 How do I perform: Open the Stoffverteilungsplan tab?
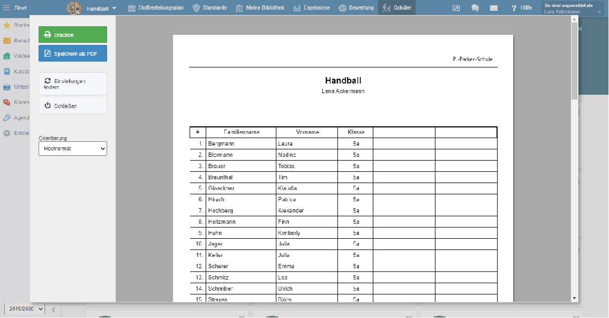tap(156, 8)
